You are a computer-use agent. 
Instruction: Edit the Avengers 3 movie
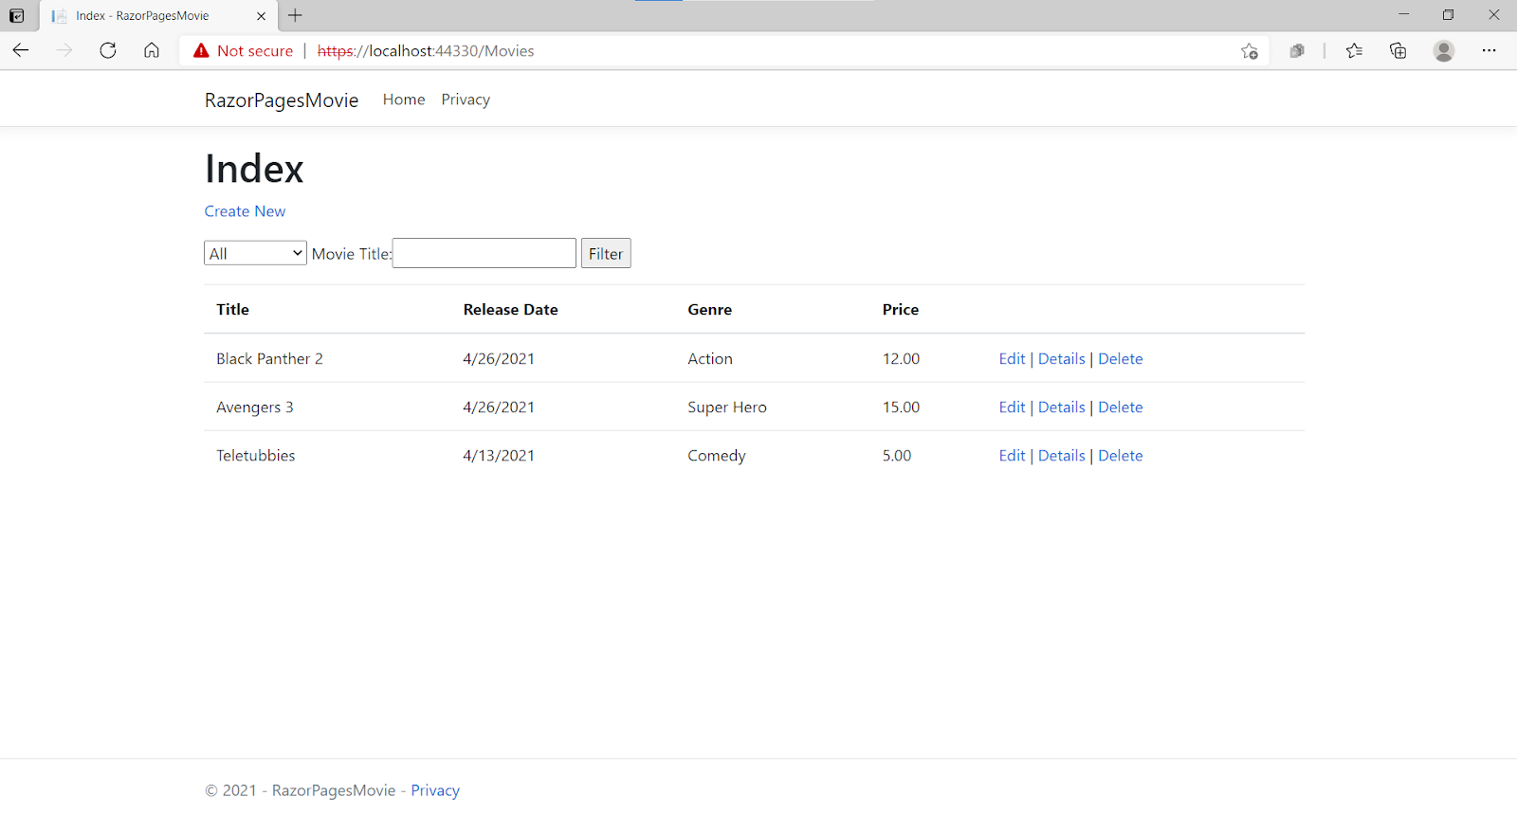tap(1012, 407)
